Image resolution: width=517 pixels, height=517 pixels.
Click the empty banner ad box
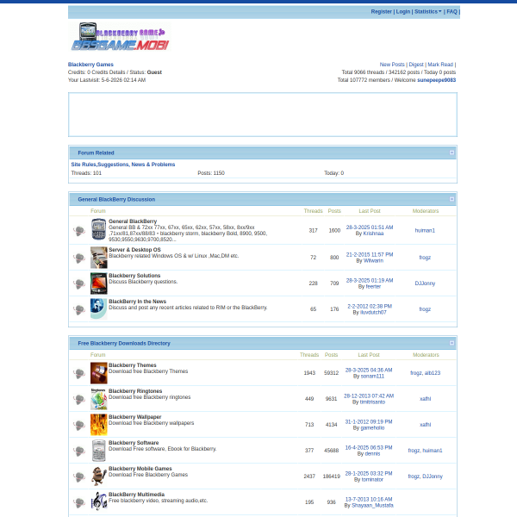click(x=263, y=115)
